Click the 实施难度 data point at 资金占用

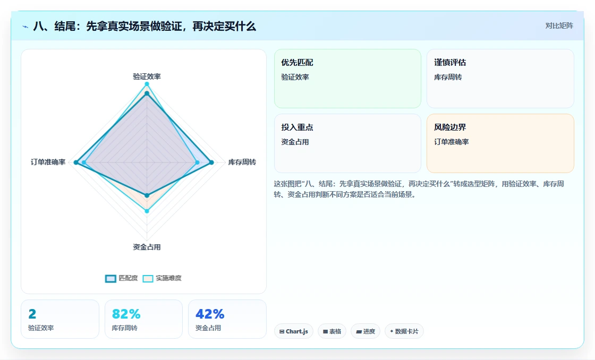(147, 211)
